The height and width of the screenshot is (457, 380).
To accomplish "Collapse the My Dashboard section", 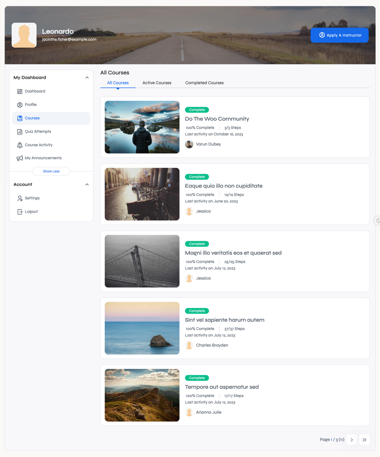I will coord(87,77).
